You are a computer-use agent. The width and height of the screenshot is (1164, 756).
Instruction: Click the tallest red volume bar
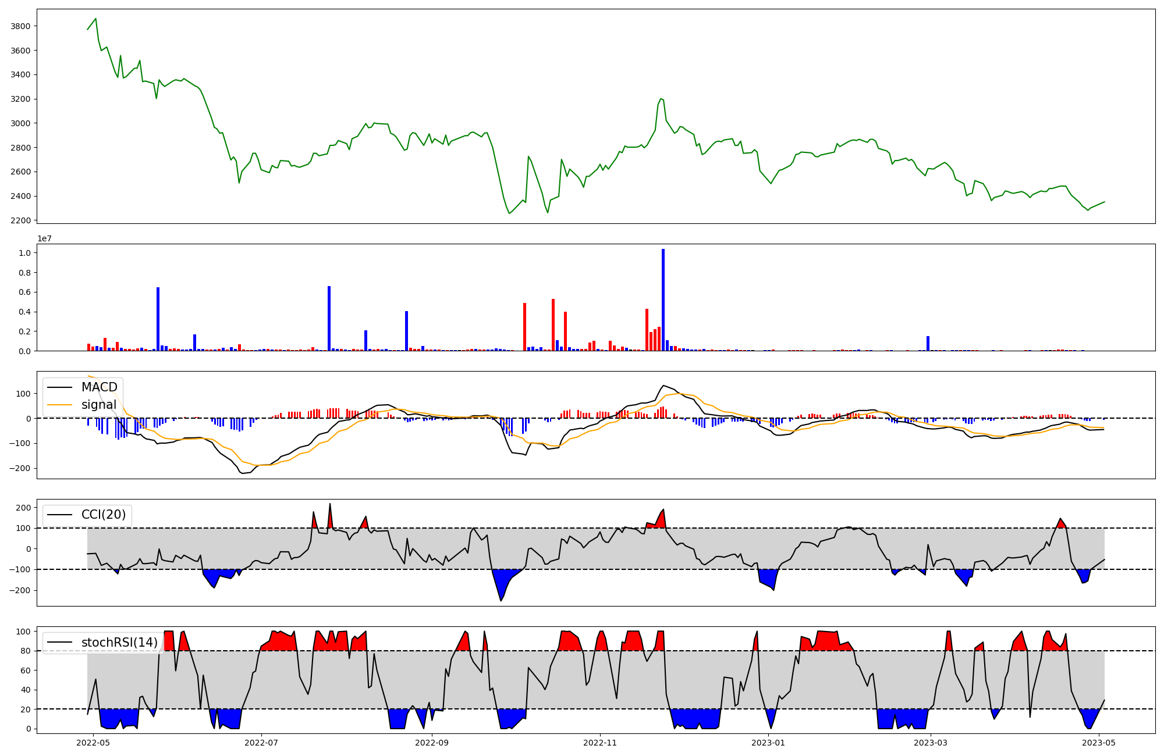pyautogui.click(x=553, y=324)
